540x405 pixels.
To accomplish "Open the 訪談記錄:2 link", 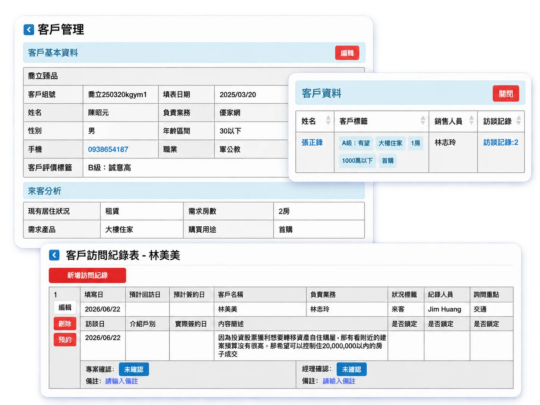I will tap(501, 142).
